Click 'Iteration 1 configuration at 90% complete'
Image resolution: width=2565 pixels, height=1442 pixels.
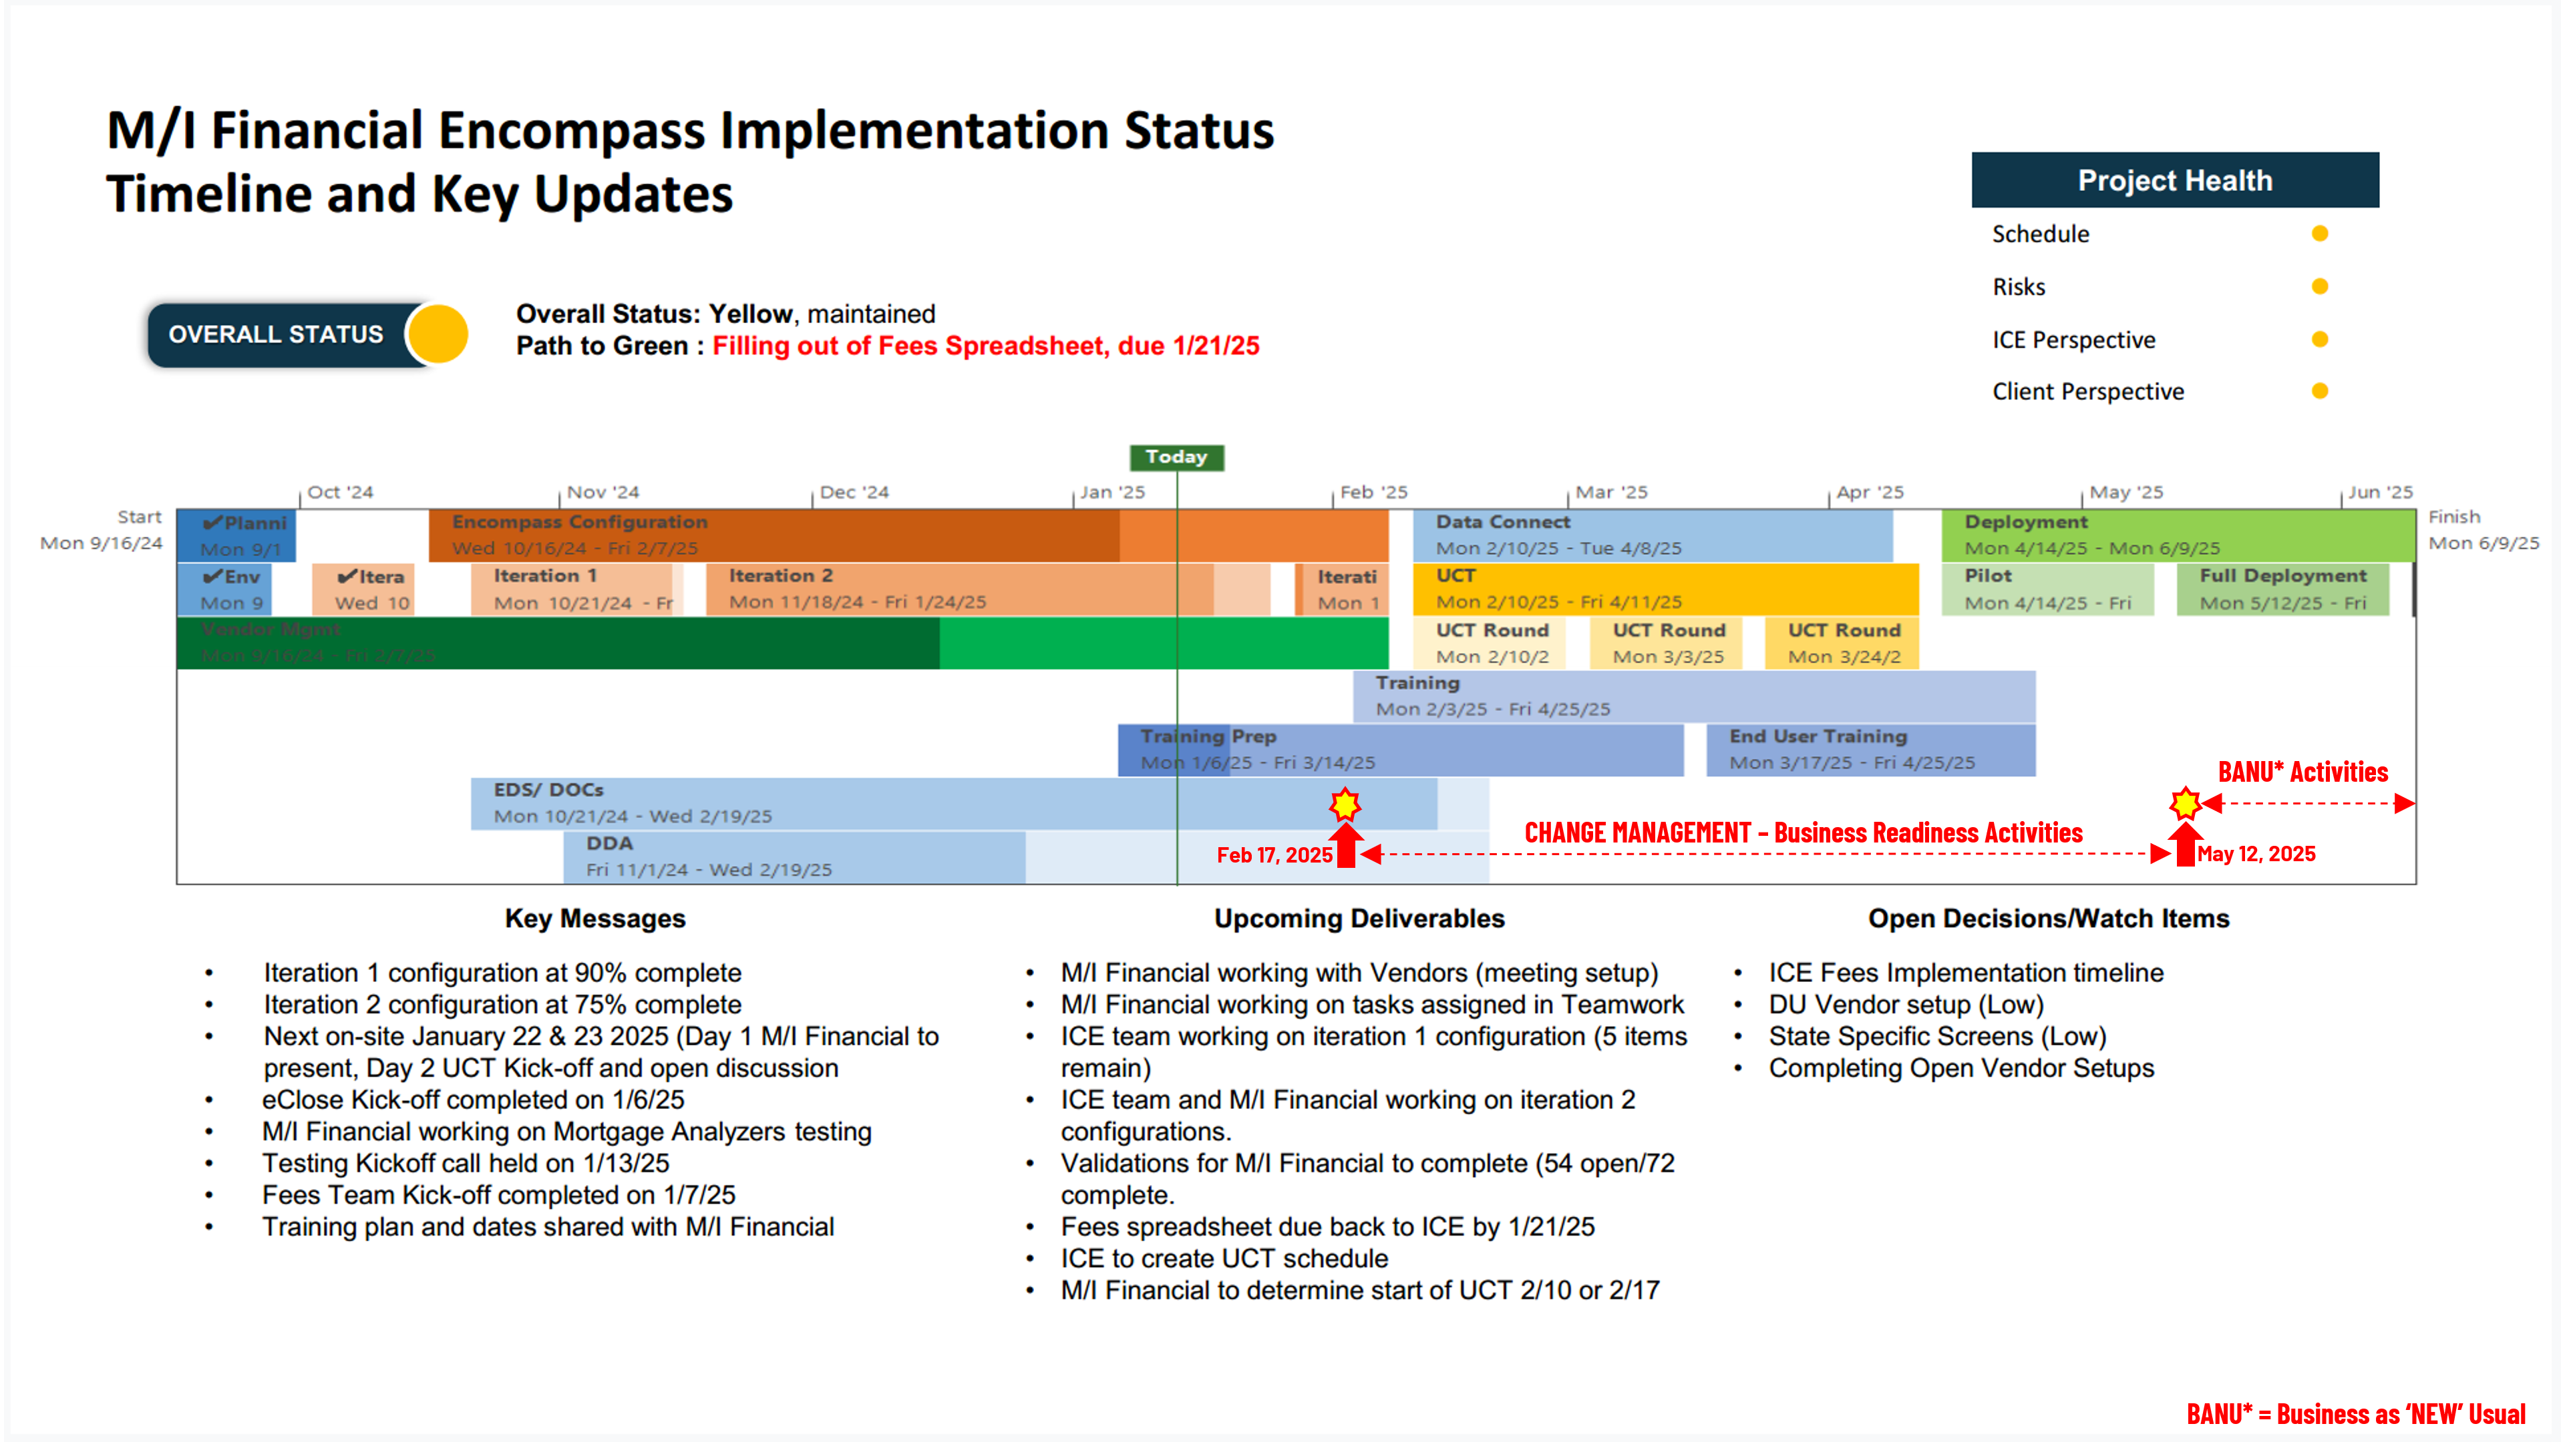pyautogui.click(x=502, y=972)
